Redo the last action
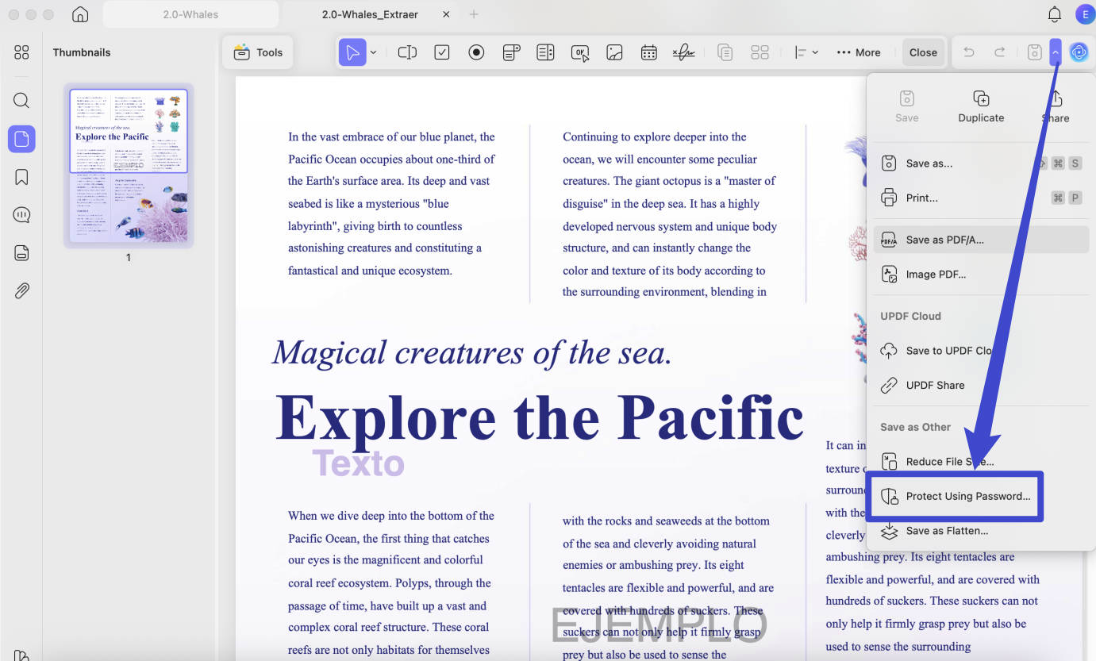The height and width of the screenshot is (661, 1096). pyautogui.click(x=1000, y=52)
